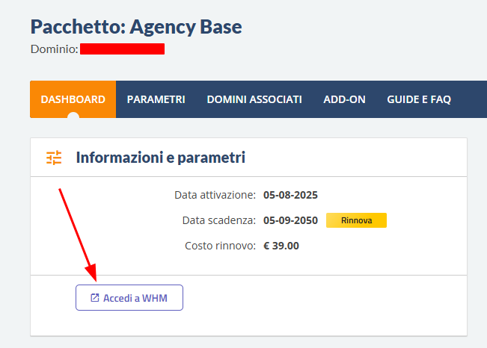Select the activation date 05-08-2025
This screenshot has width=487, height=348.
[290, 196]
